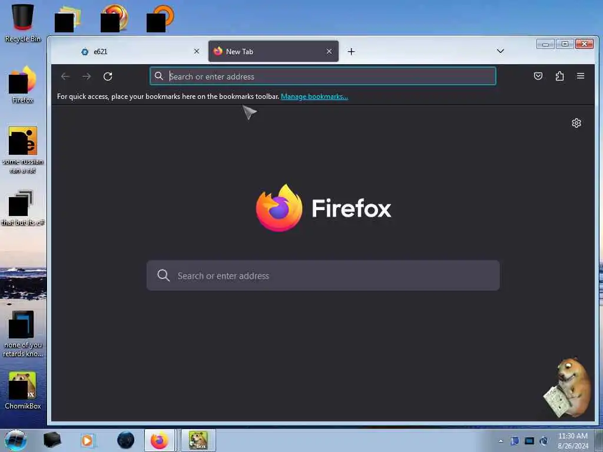Open the Pocket save icon
Image resolution: width=603 pixels, height=452 pixels.
tap(538, 76)
